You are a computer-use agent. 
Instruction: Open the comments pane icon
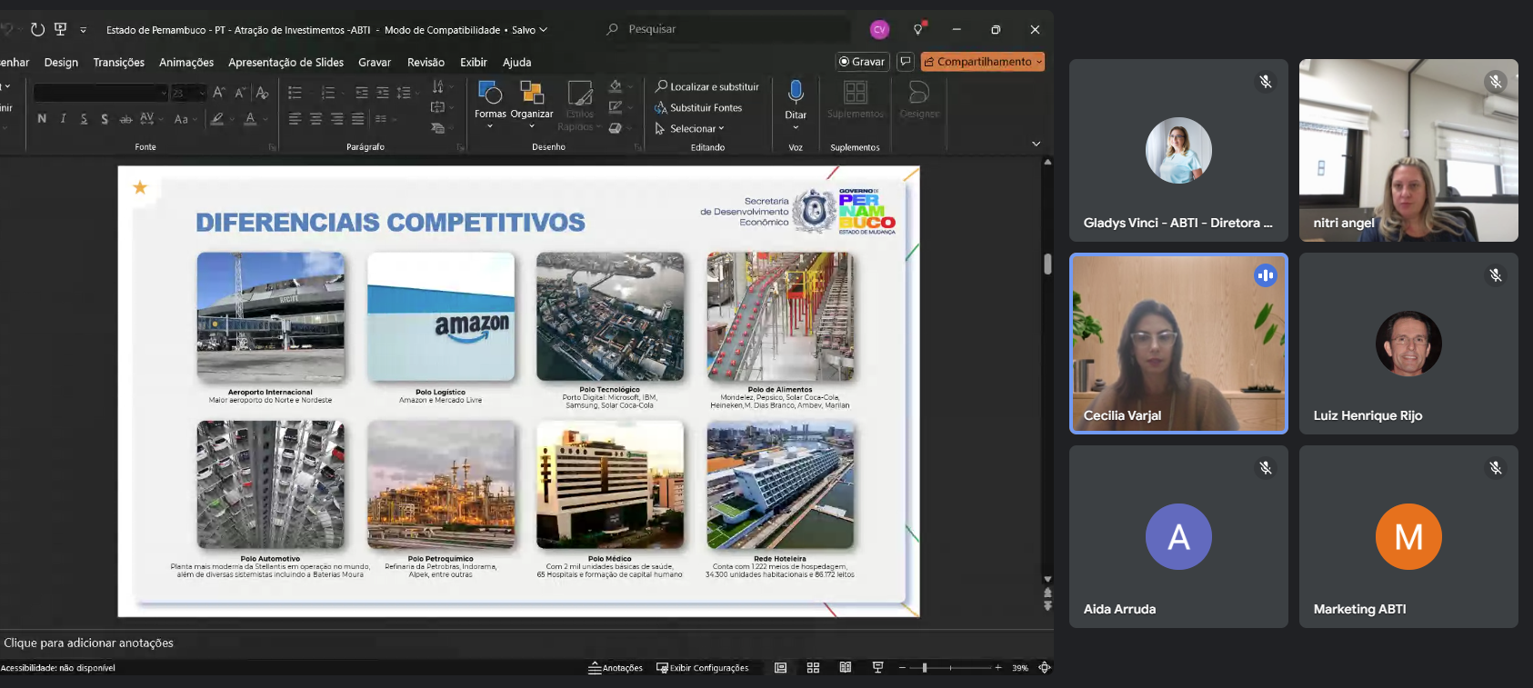coord(906,62)
